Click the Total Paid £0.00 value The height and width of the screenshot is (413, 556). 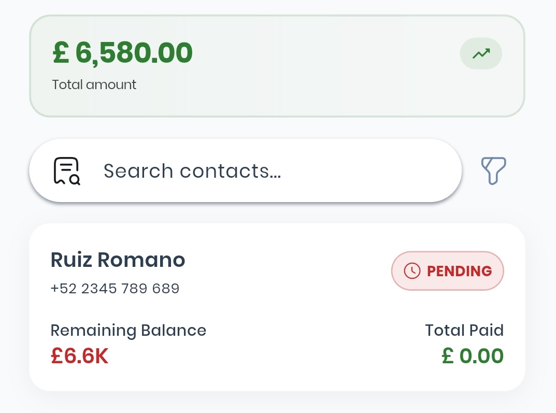click(x=472, y=355)
